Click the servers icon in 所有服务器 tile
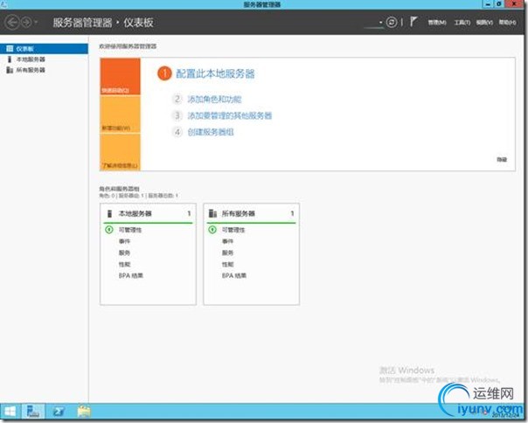This screenshot has width=528, height=423. click(212, 213)
